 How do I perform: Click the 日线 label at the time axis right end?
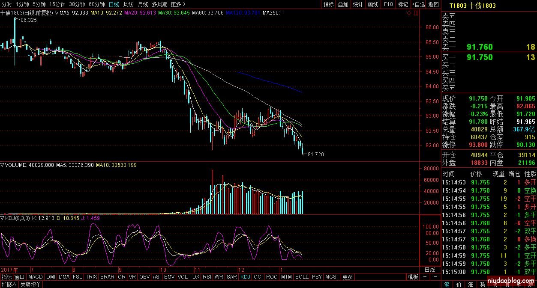429,270
